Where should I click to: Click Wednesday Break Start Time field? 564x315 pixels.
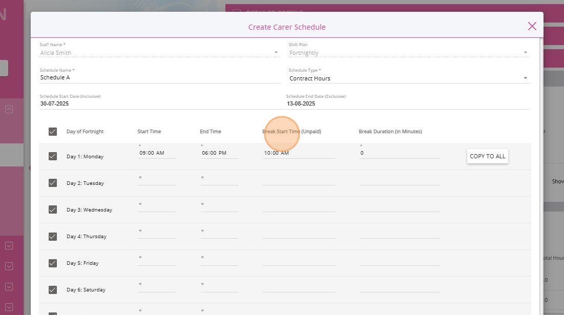[x=299, y=207]
